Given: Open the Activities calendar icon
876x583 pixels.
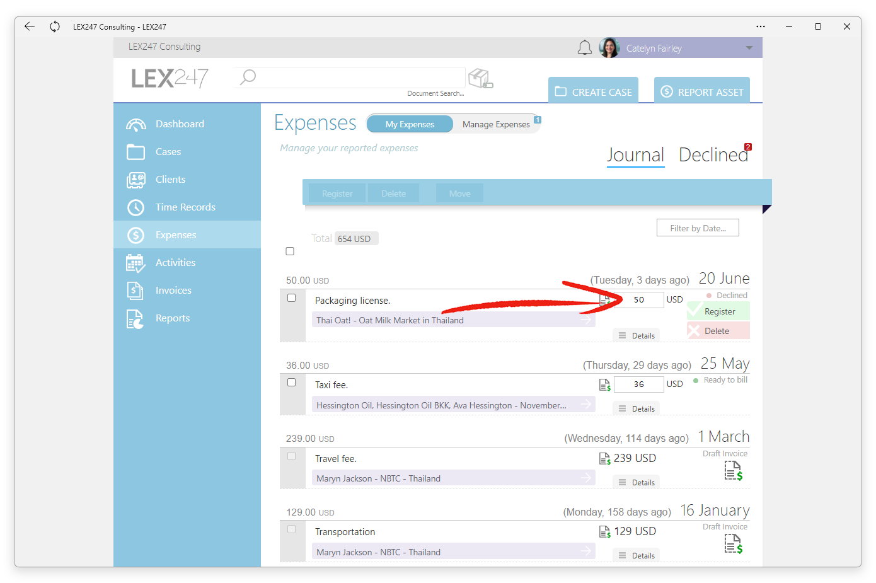Looking at the screenshot, I should point(135,263).
